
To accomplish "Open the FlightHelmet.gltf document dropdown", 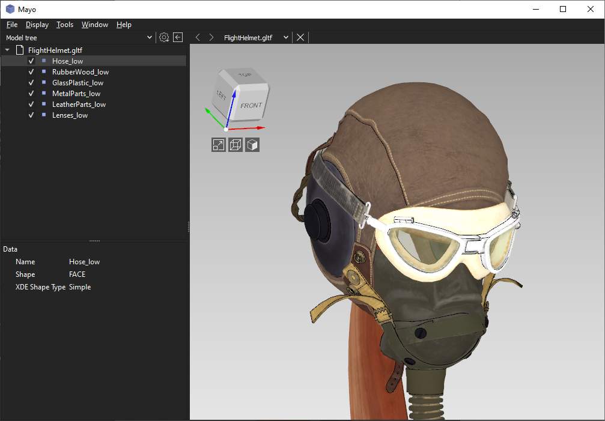I will 286,37.
